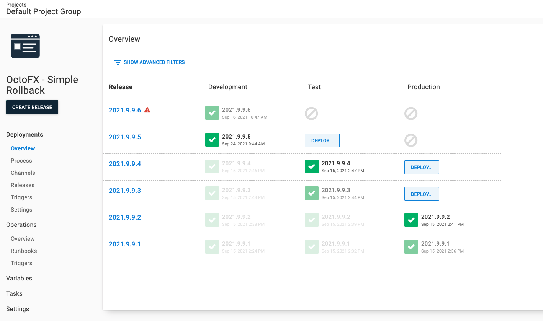Click the blocked Production icon for release 2021.9.9.5

[x=411, y=140]
